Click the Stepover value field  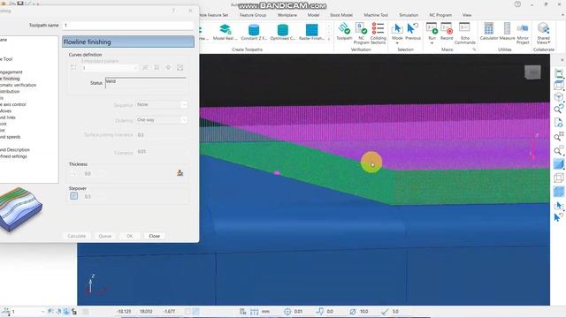click(x=94, y=196)
